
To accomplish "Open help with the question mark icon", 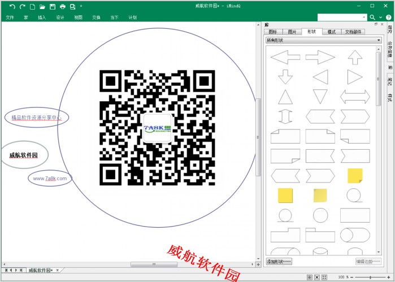I will [x=388, y=17].
